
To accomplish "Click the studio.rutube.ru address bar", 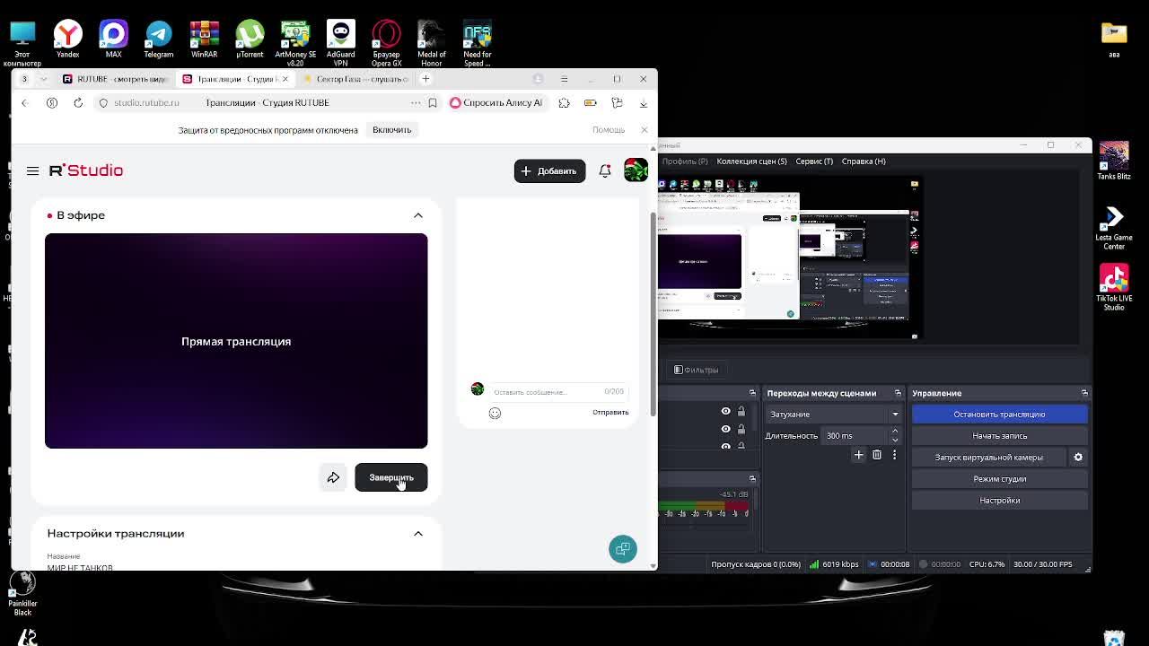I will (x=145, y=103).
